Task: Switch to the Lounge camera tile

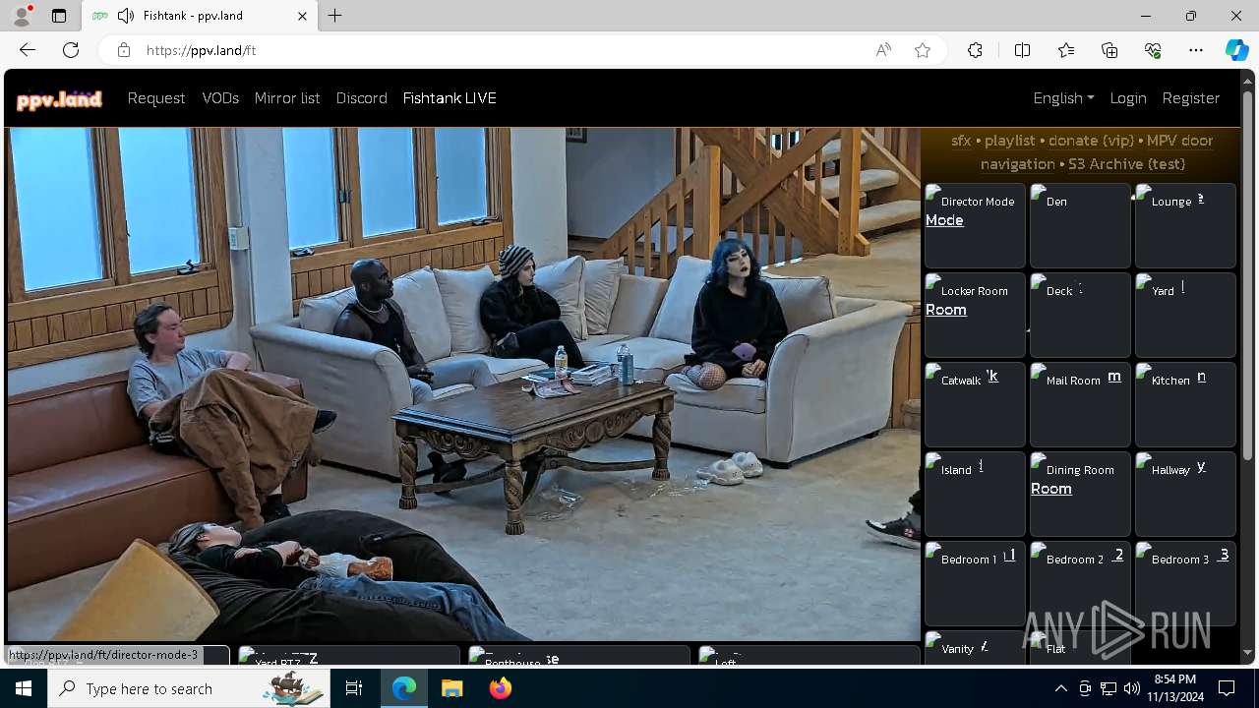Action: click(x=1185, y=225)
